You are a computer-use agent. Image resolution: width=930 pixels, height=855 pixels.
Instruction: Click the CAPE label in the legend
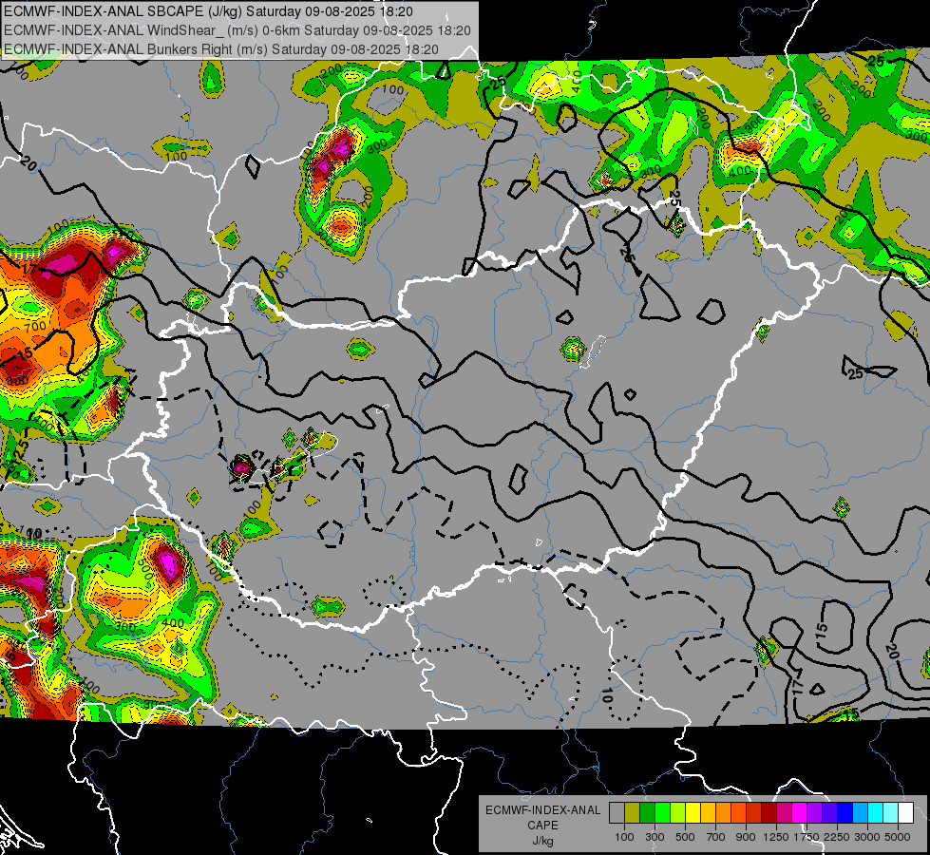[542, 826]
